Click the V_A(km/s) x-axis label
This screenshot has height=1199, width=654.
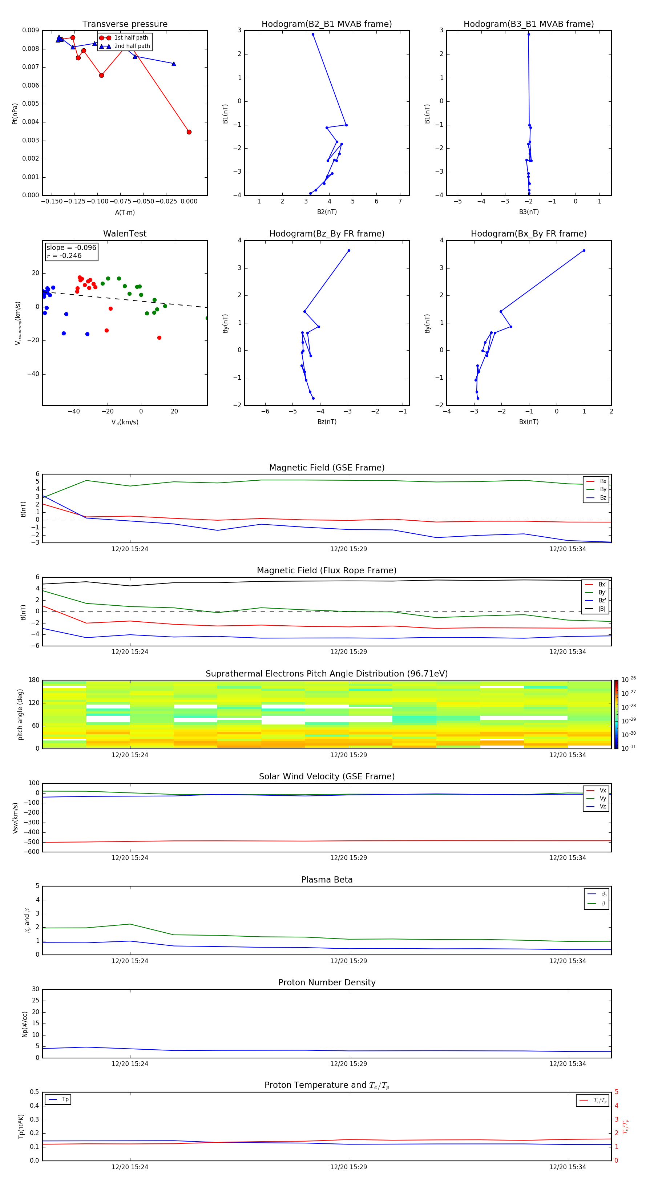[x=125, y=422]
